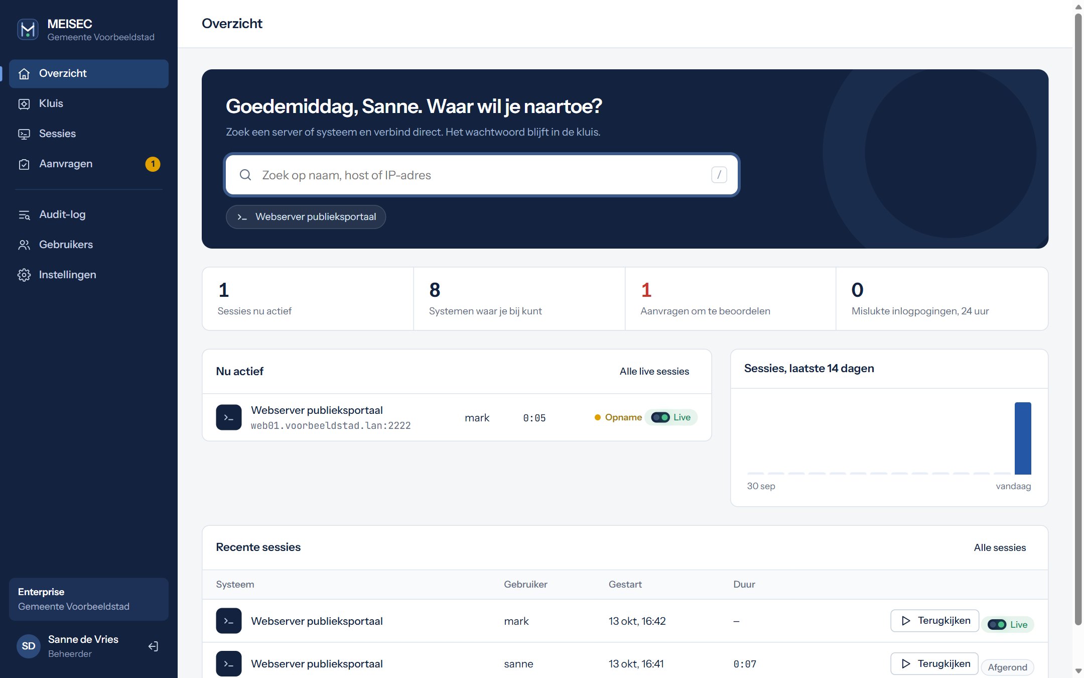Terugkijken mark's 16:42 session

coord(934,621)
